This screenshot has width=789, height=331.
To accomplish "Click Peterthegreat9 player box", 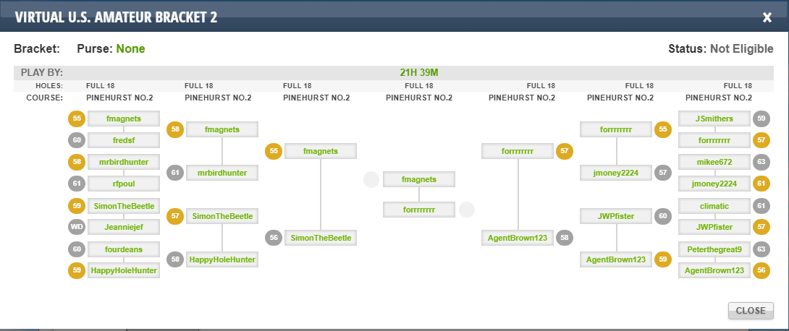I will click(714, 249).
